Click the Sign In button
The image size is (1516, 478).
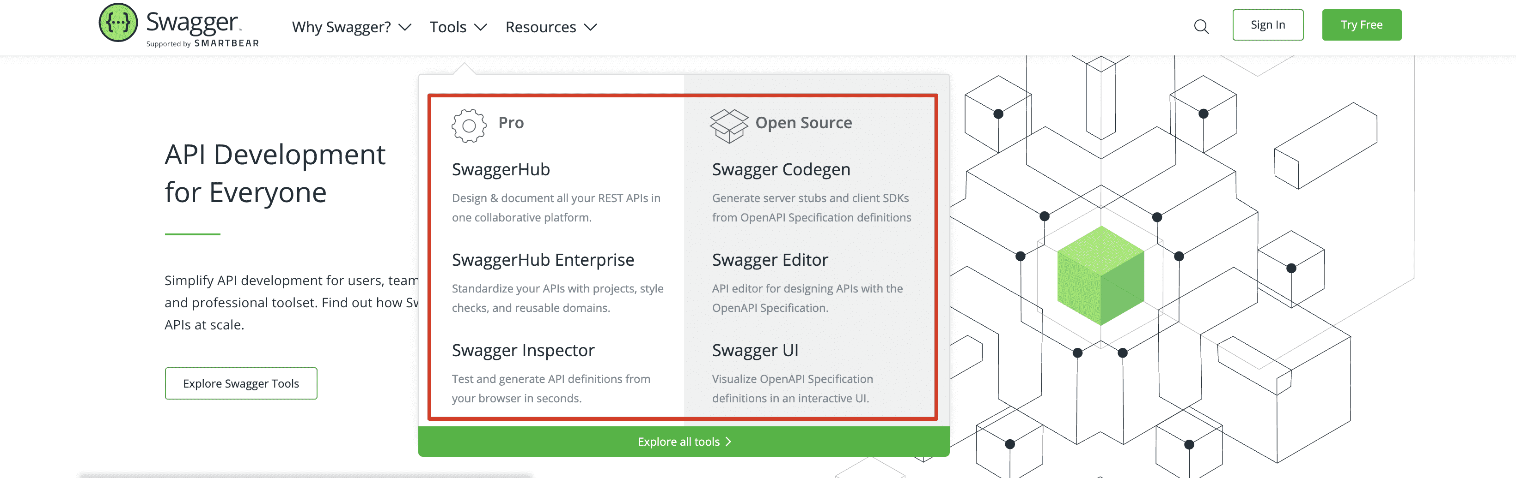1267,25
